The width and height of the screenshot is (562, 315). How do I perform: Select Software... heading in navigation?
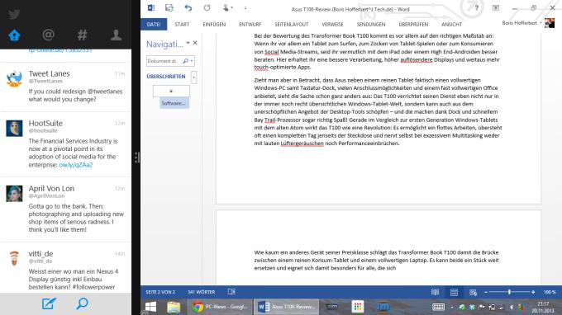pyautogui.click(x=174, y=103)
